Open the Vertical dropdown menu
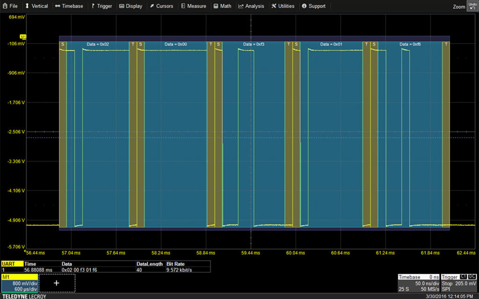Screen dimensions: 479x299 pos(36,6)
